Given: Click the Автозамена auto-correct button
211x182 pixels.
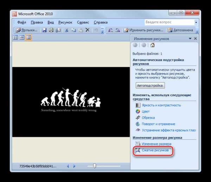Looking at the screenshot, I should click(180, 30).
